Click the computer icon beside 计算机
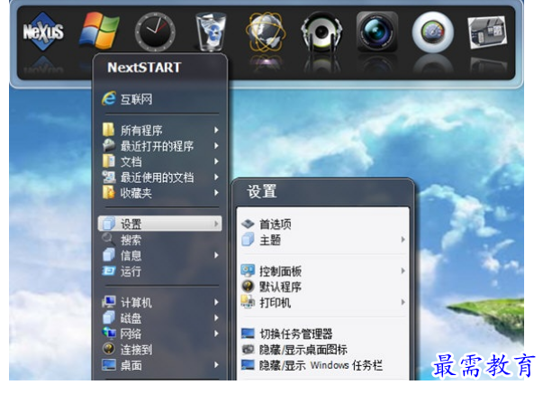 (109, 302)
